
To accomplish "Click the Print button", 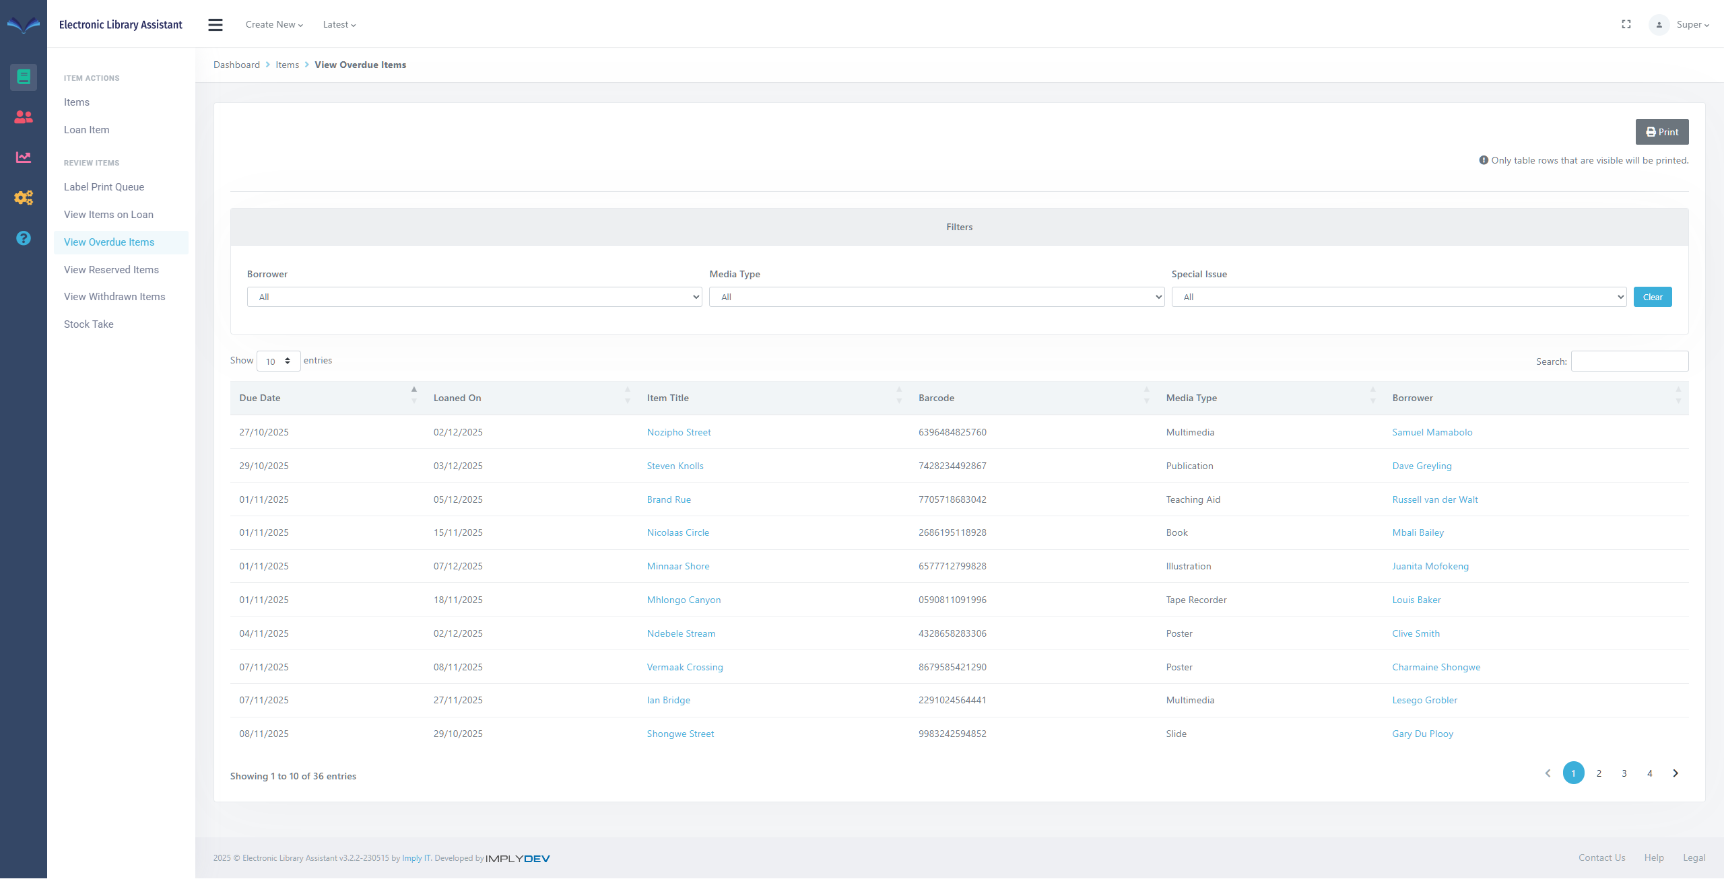I will (1661, 132).
